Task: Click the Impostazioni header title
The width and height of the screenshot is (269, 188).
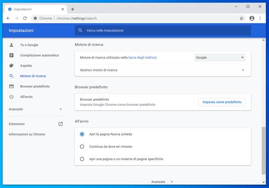Action: (21, 30)
